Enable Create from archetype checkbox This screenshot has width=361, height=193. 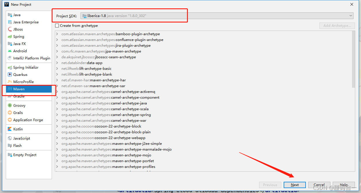[x=57, y=26]
